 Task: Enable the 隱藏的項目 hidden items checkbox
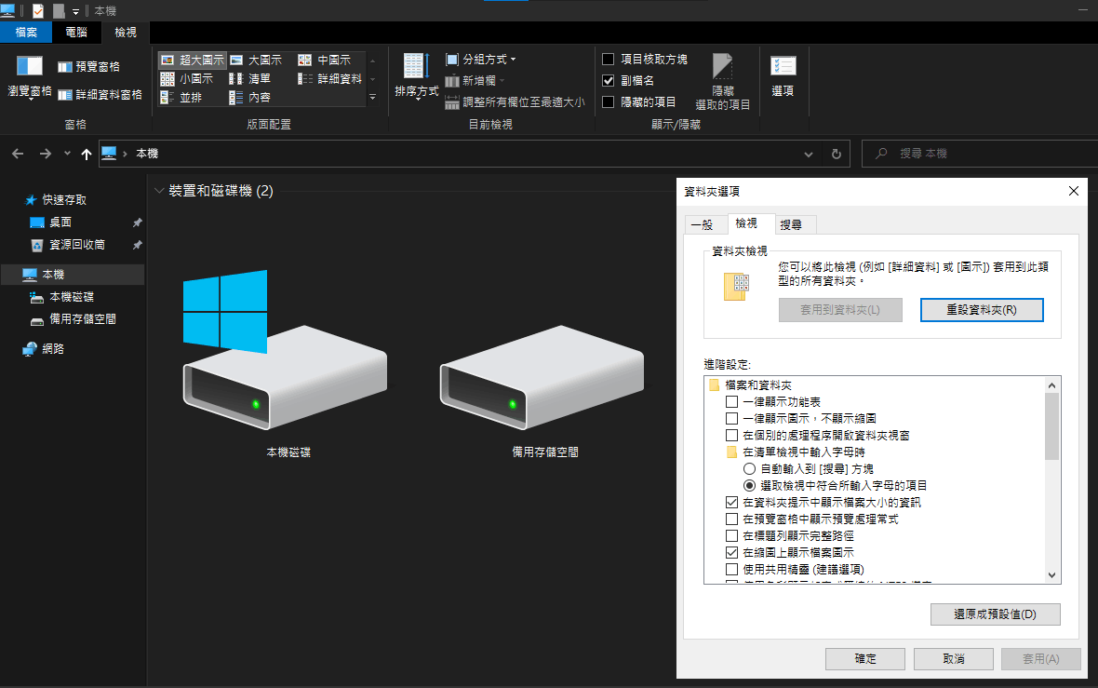coord(609,102)
